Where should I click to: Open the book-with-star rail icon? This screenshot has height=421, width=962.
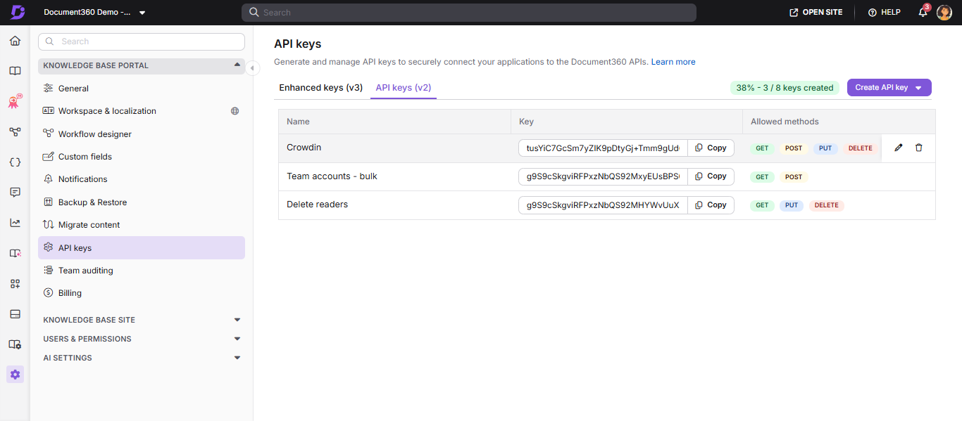pyautogui.click(x=15, y=253)
